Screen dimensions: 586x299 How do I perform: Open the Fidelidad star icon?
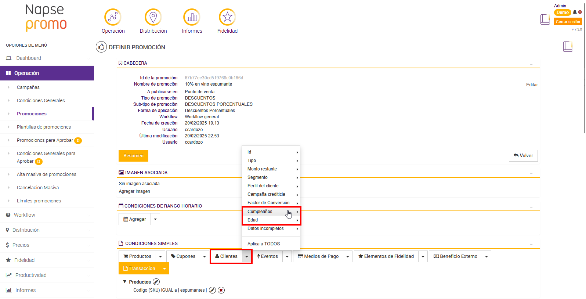click(x=227, y=17)
